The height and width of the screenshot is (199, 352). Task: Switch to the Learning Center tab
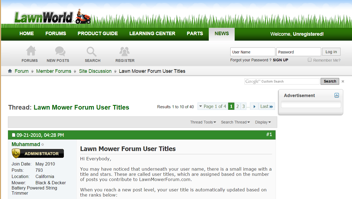[x=152, y=34]
